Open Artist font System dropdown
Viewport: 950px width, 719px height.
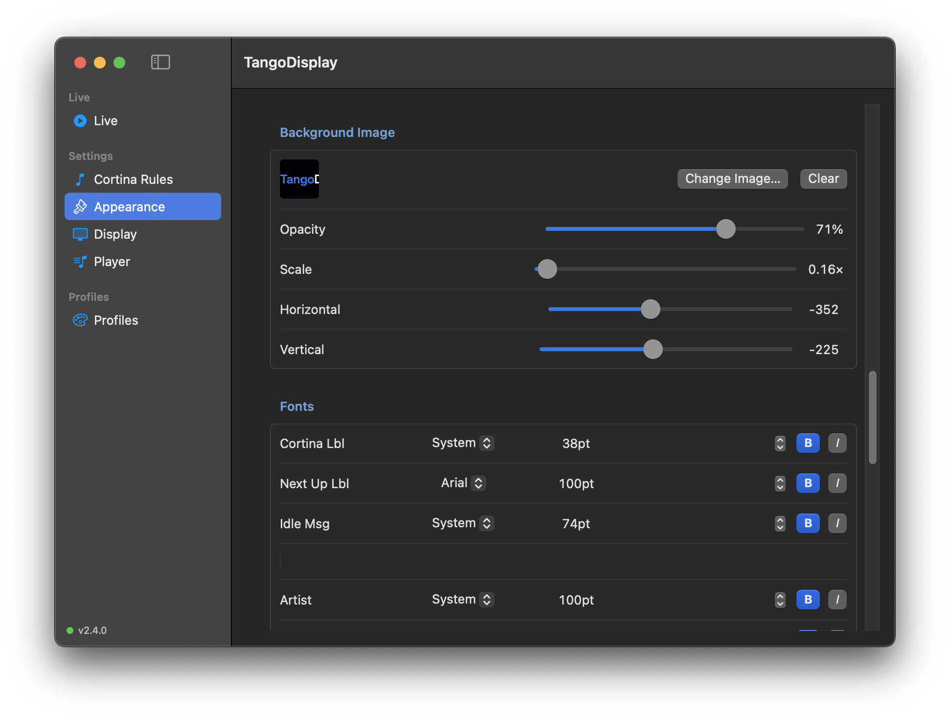tap(463, 600)
